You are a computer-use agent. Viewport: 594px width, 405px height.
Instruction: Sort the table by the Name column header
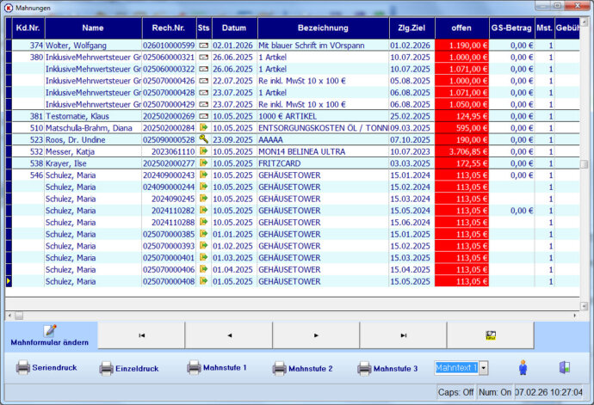point(93,28)
